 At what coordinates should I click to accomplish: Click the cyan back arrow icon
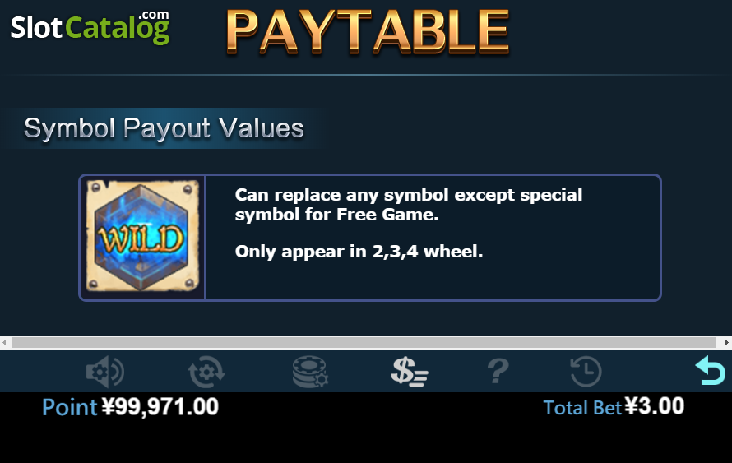710,370
